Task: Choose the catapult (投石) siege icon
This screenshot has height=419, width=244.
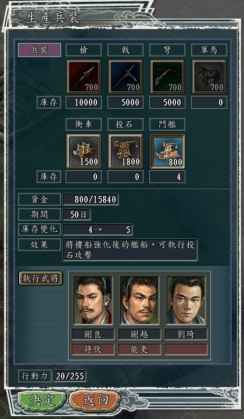Action: coord(125,151)
